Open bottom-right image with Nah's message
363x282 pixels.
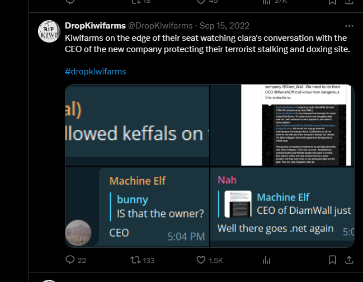(x=282, y=208)
